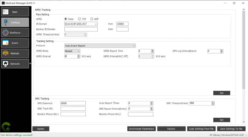Viewport: 248px width, 137px height.
Task: Collapse the sidebar with the double-arrow icon
Action: (x=30, y=63)
